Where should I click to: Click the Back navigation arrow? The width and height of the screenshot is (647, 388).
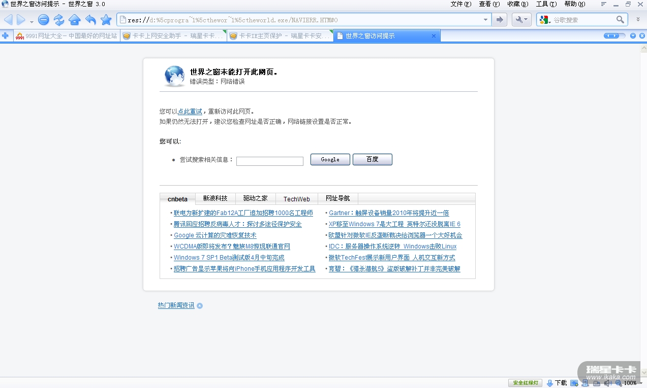pos(8,20)
